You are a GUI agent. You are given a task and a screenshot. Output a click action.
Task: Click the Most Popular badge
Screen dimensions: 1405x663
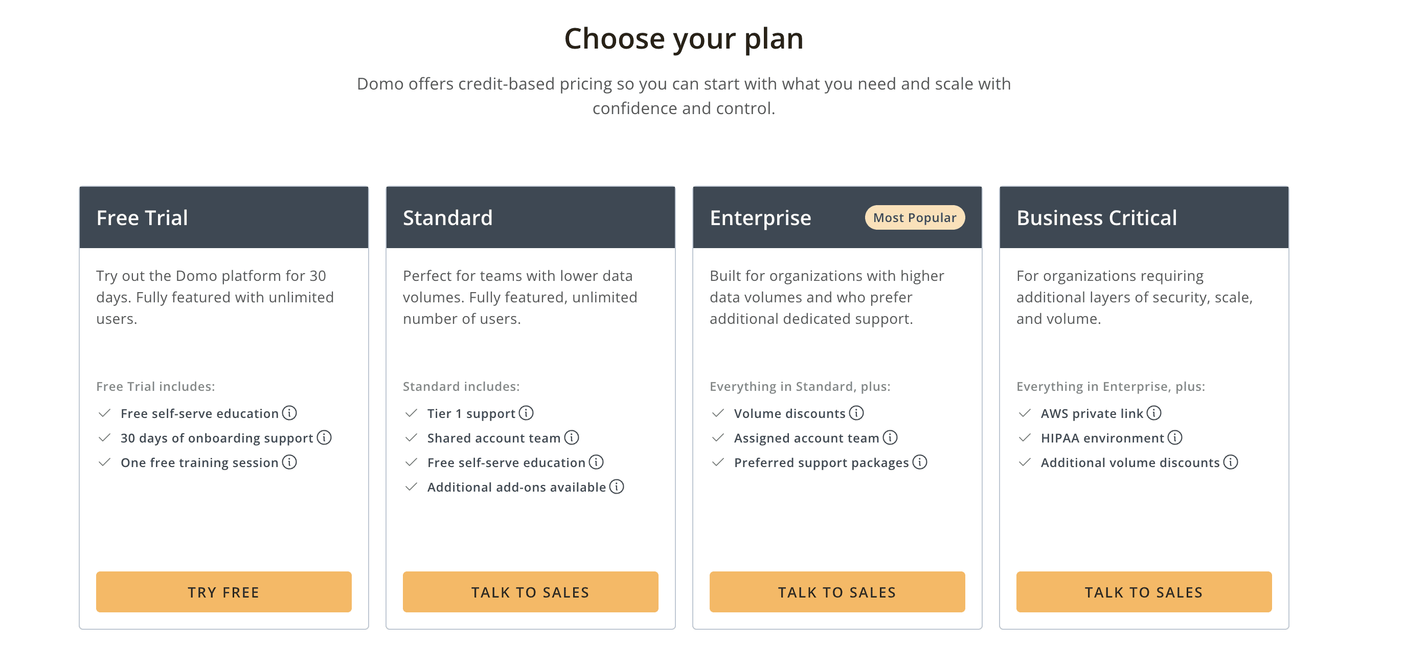click(915, 218)
